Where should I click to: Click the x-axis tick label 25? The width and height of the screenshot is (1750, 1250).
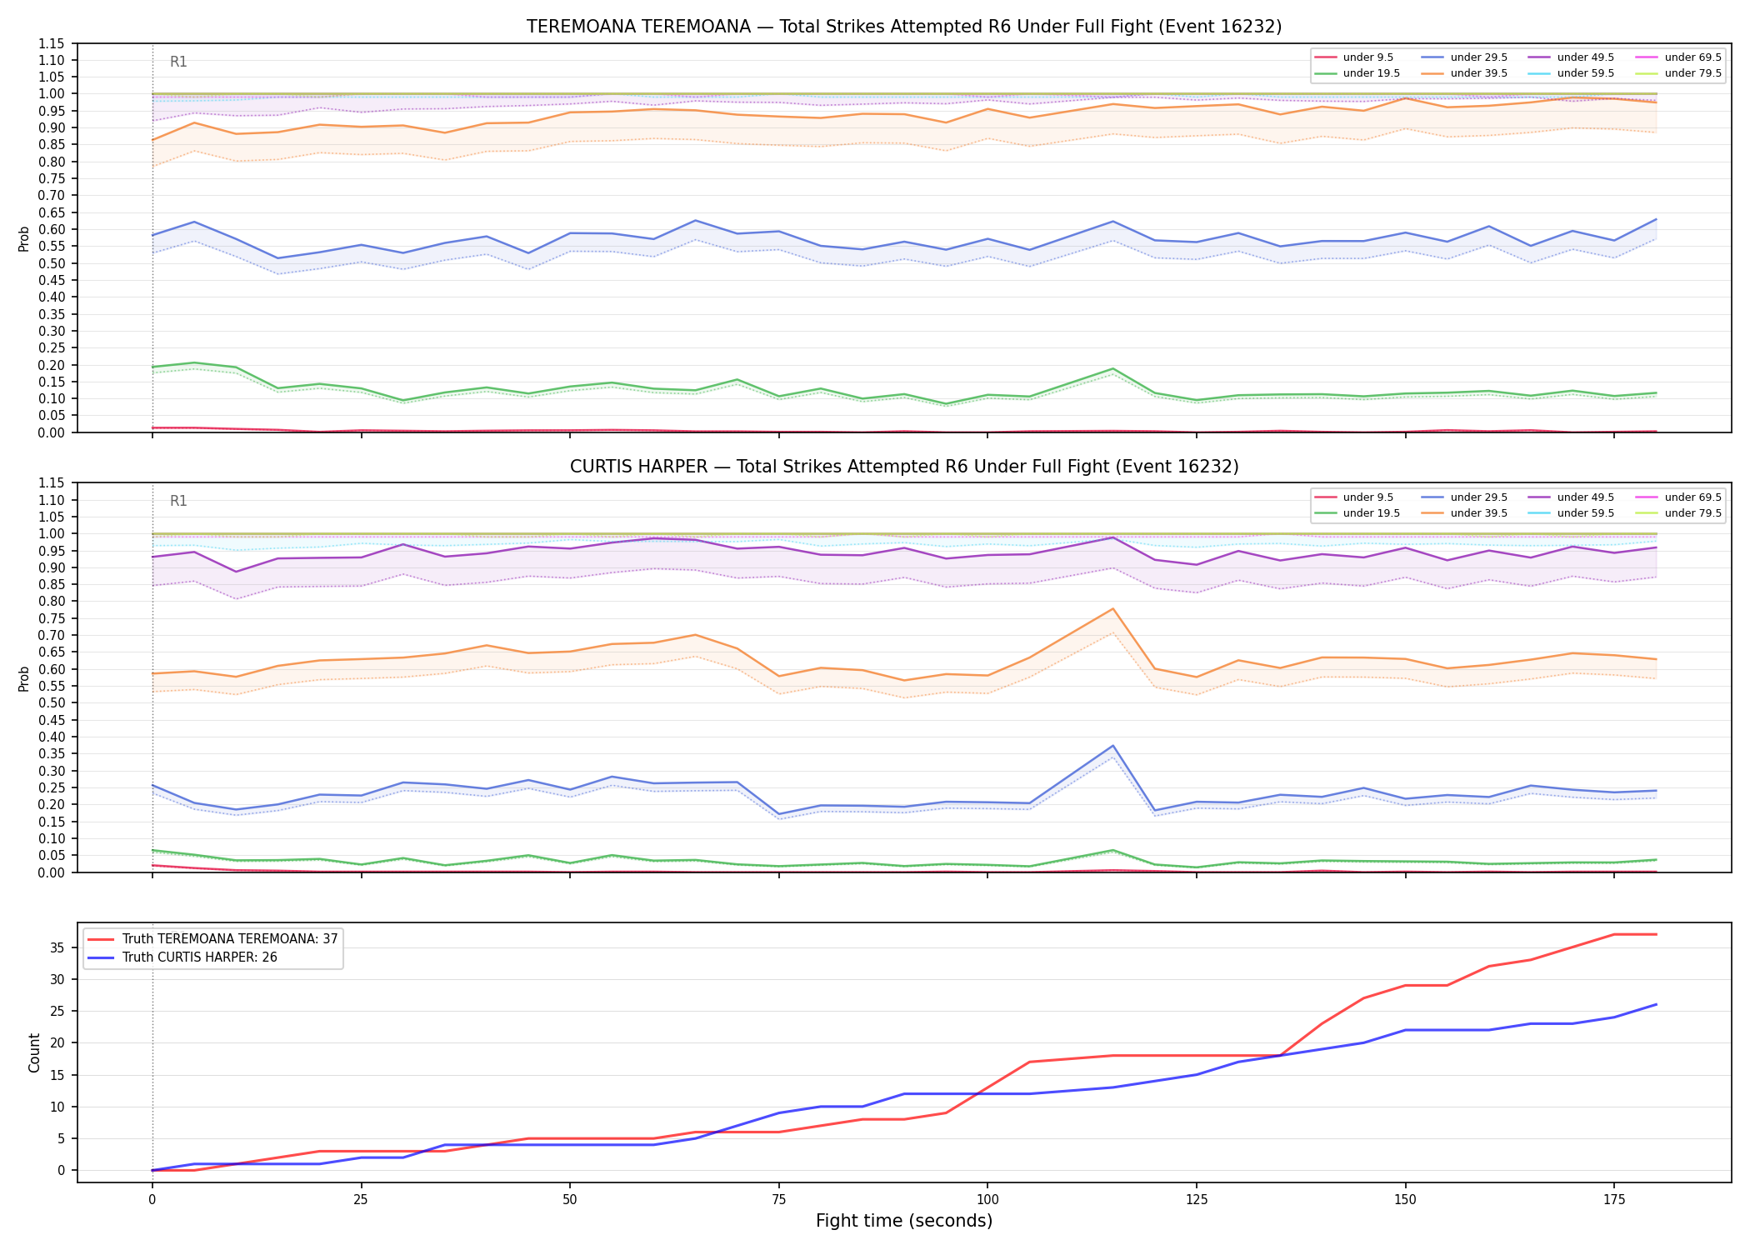(361, 1200)
